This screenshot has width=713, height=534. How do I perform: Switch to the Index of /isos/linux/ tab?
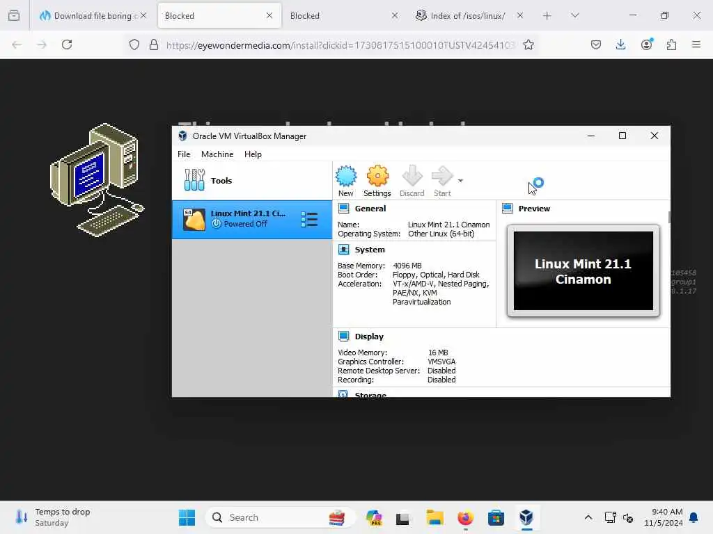[x=469, y=15]
